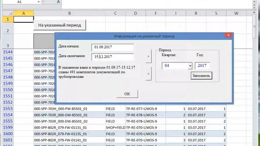This screenshot has width=260, height=146.
Task: Select row 1 header
Action: click(x=8, y=19)
